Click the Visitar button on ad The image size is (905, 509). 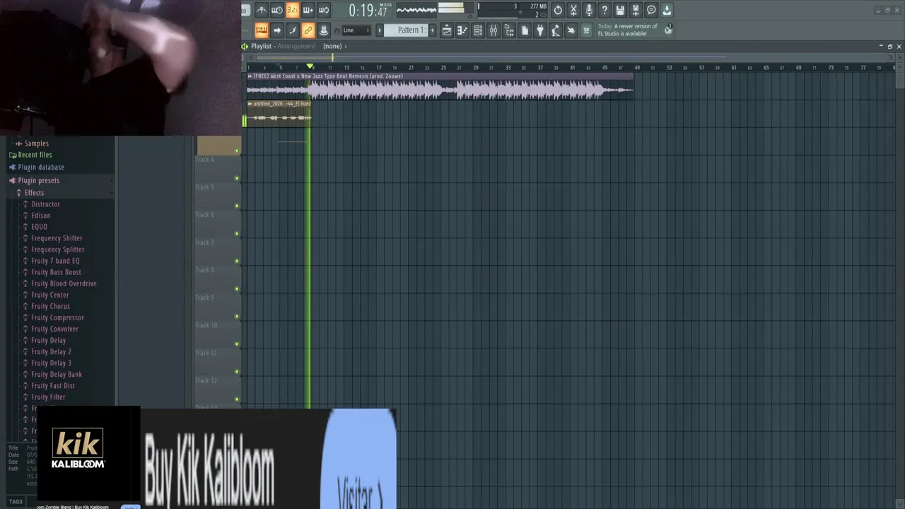(x=359, y=460)
